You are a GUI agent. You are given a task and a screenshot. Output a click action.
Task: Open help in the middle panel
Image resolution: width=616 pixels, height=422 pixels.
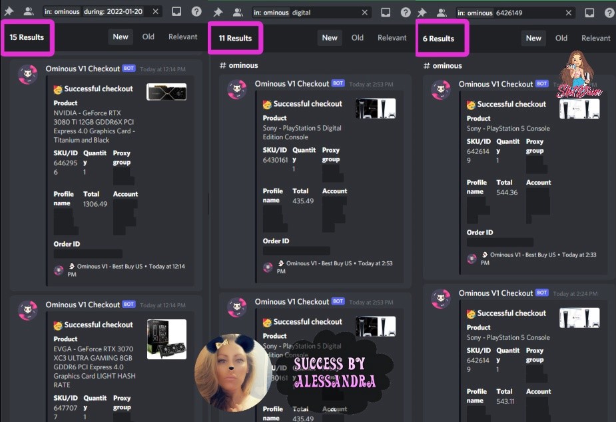coord(406,12)
